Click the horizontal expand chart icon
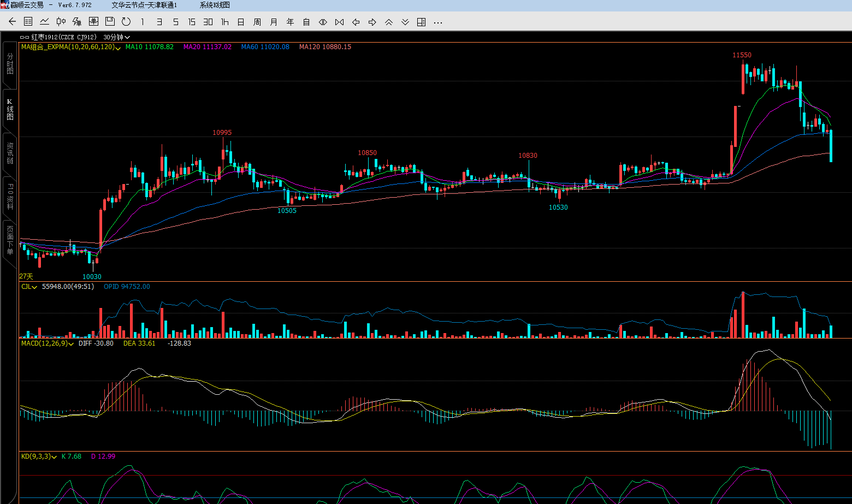Screen dimensions: 852x504 coord(323,22)
